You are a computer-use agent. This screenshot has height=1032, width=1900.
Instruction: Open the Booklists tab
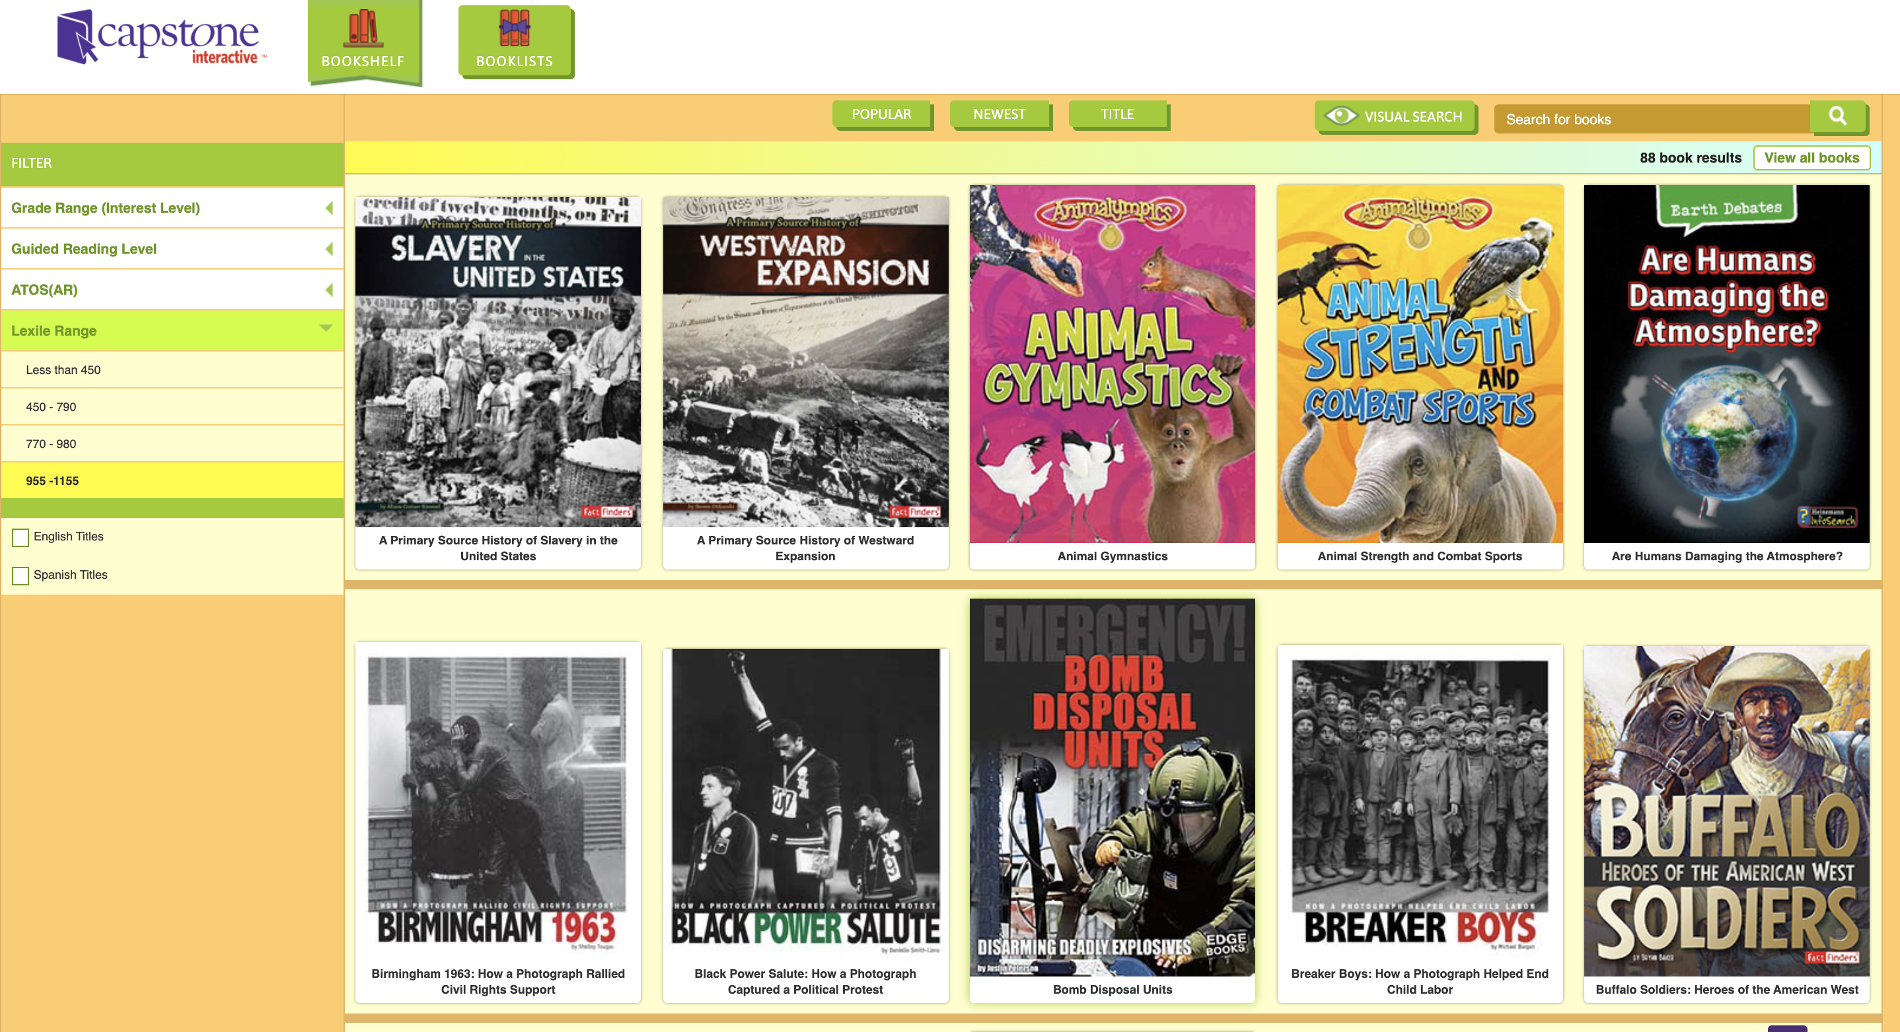point(515,42)
